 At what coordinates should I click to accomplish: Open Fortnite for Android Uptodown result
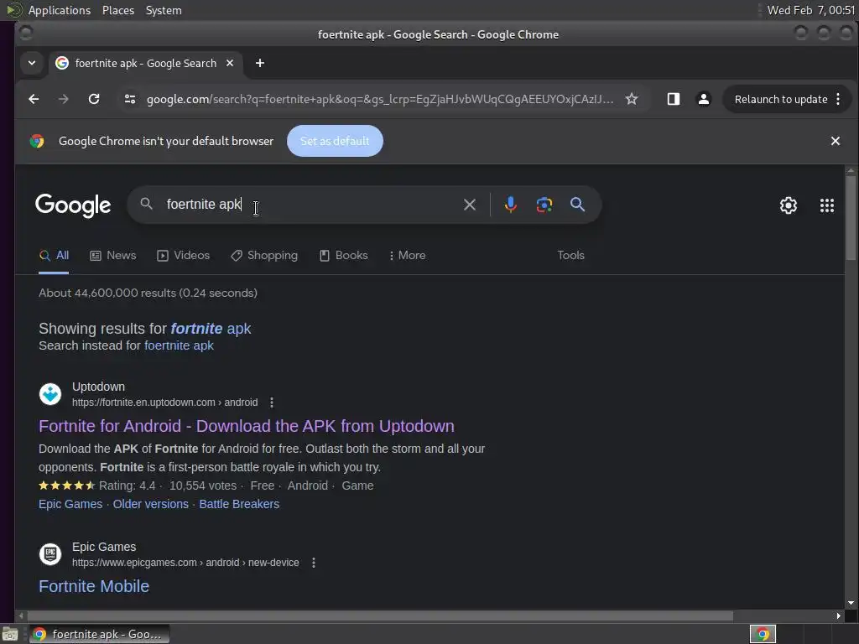point(247,426)
